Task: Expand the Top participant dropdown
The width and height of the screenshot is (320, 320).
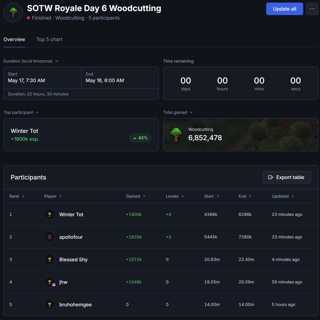Action: (x=21, y=112)
